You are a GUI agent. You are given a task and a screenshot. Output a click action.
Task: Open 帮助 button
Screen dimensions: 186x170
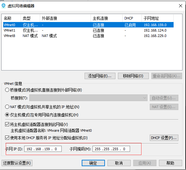[x=170, y=163]
